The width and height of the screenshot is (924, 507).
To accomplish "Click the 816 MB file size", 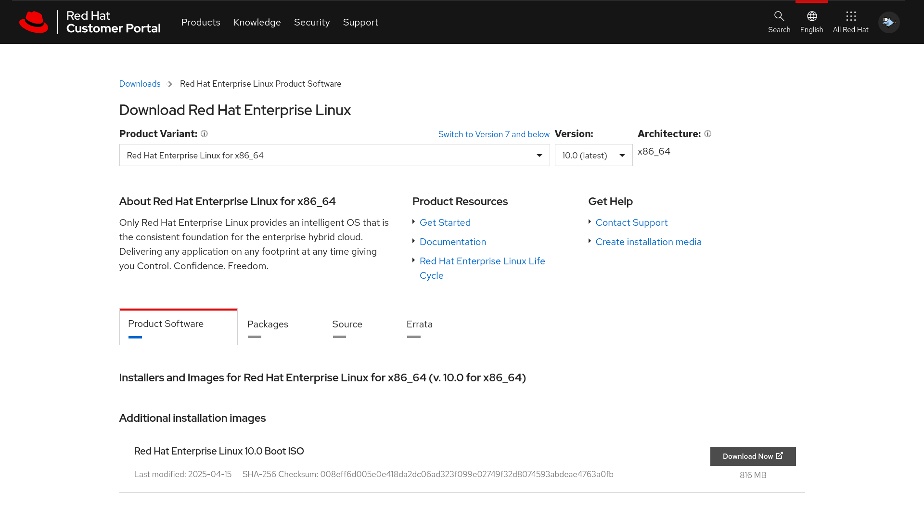I will [753, 475].
